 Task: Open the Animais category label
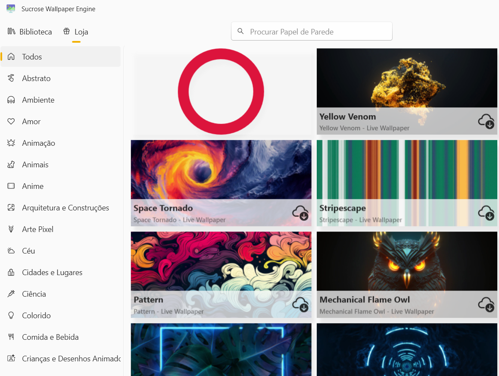[35, 165]
